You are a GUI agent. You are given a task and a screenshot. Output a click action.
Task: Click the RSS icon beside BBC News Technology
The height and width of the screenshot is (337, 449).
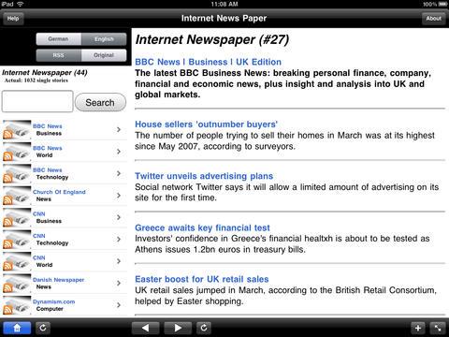tap(7, 178)
